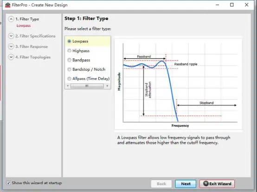Click the filter list scrollbar right arrow
Viewport: 257px width, 192px height.
107,86
